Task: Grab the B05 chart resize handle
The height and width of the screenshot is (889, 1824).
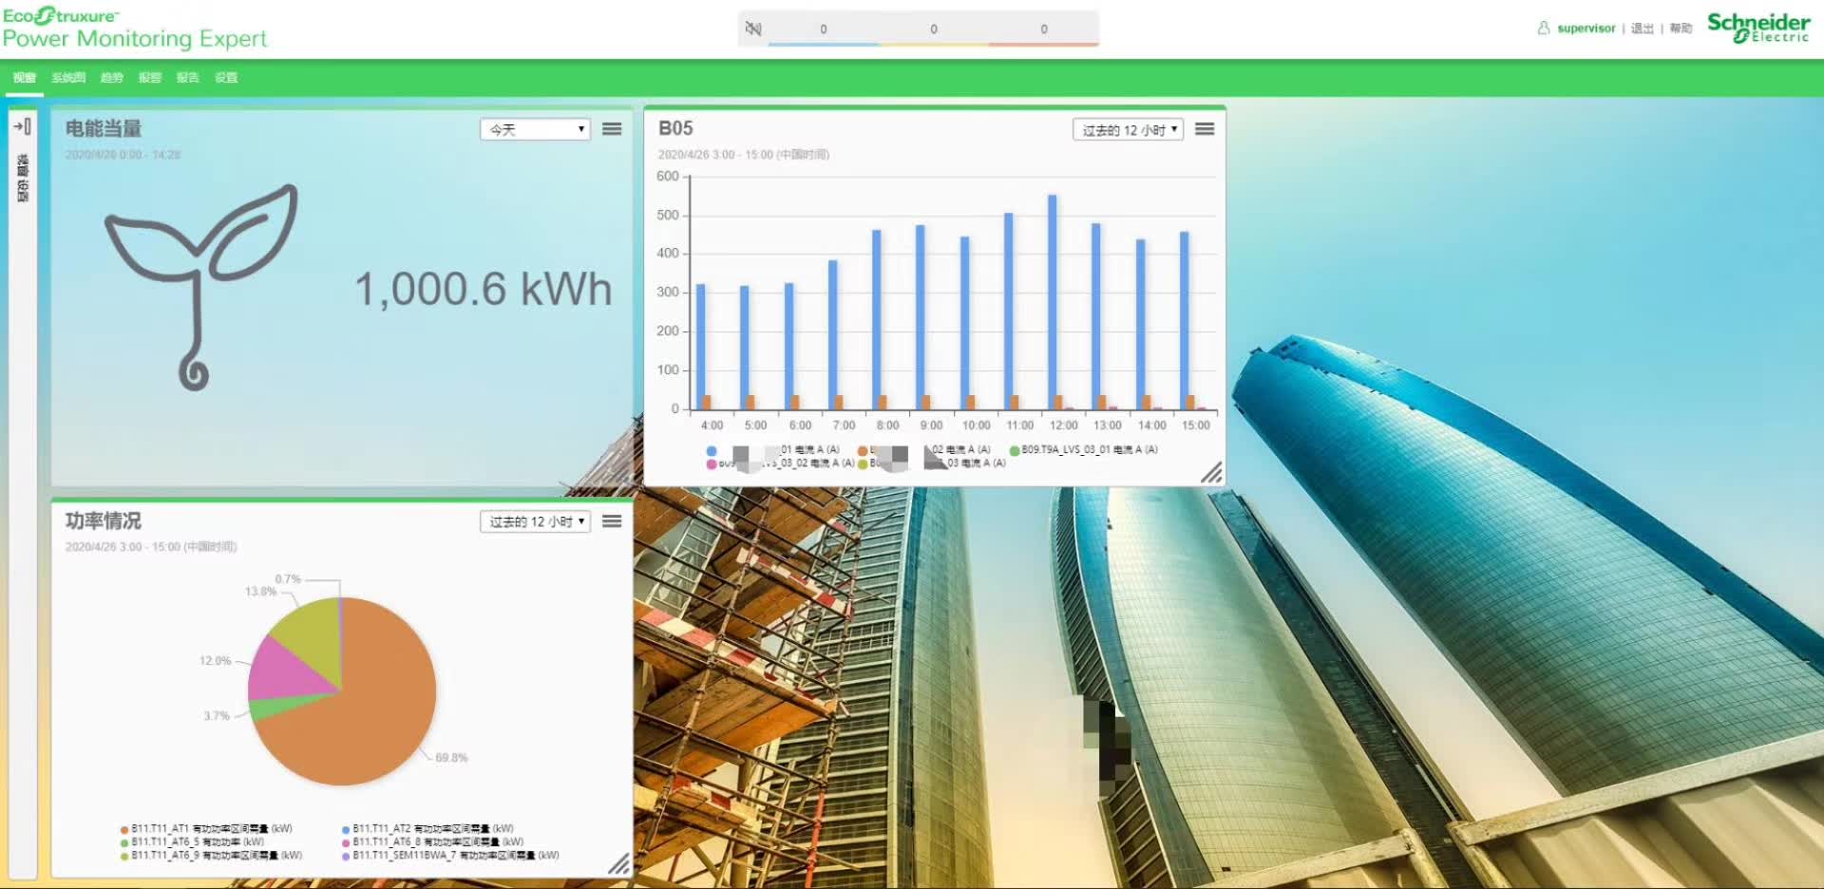Action: (x=1211, y=472)
